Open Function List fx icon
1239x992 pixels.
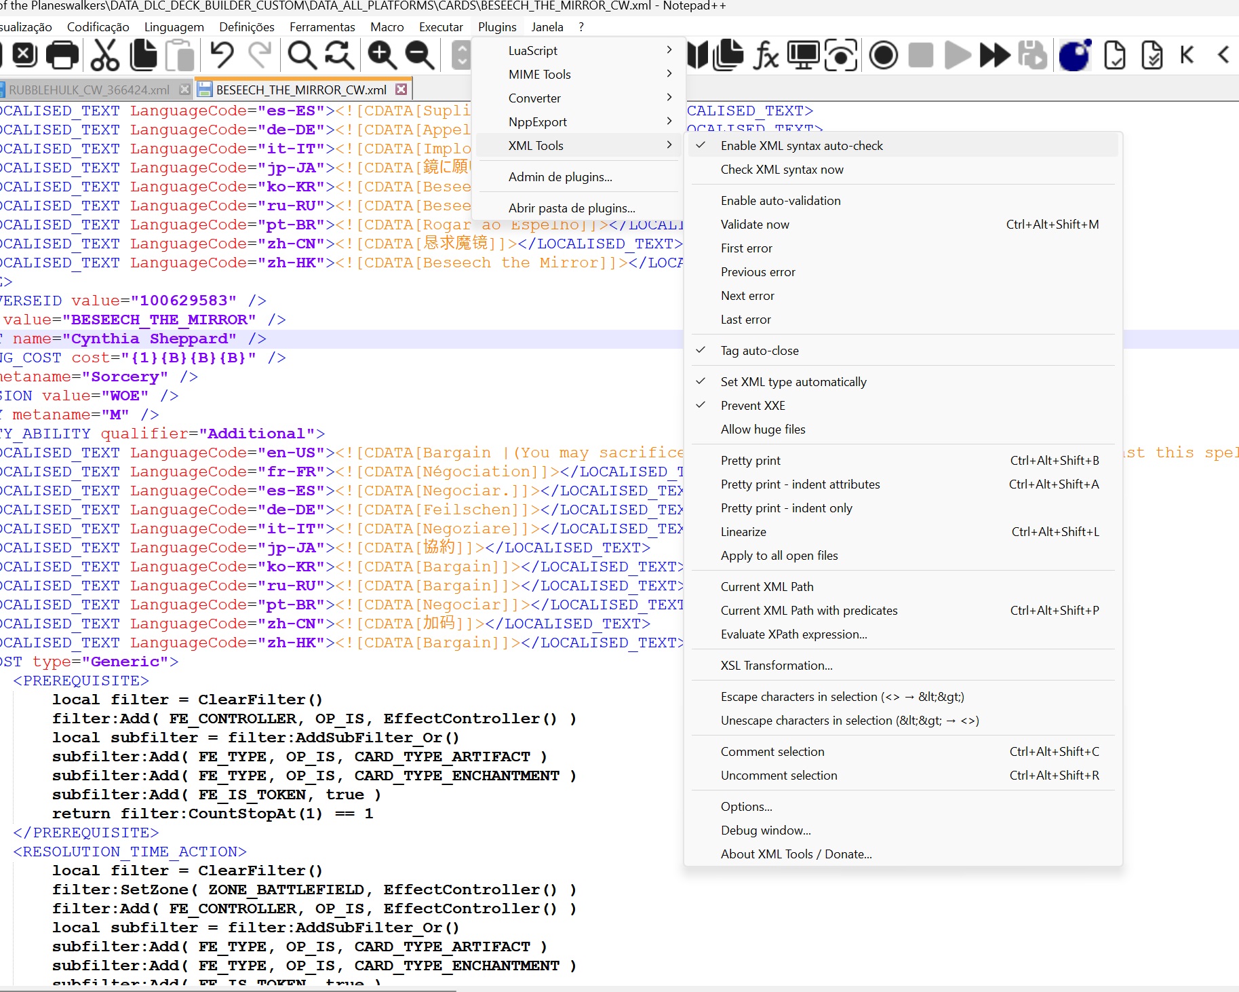coord(766,56)
